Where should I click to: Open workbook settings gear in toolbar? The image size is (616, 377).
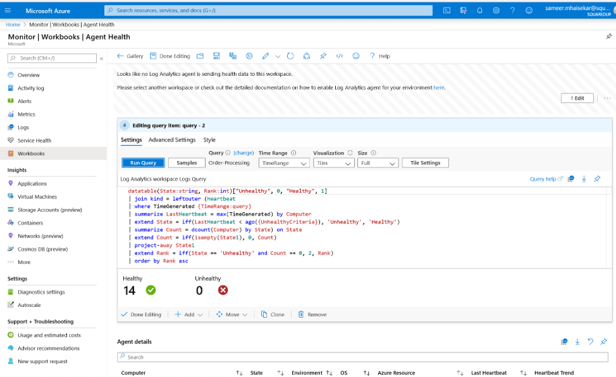coord(249,56)
